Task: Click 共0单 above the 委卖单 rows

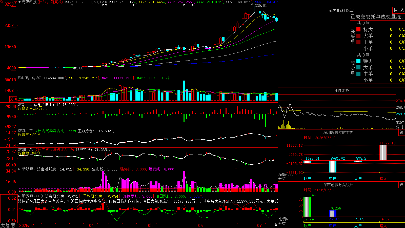Action: tap(363, 55)
